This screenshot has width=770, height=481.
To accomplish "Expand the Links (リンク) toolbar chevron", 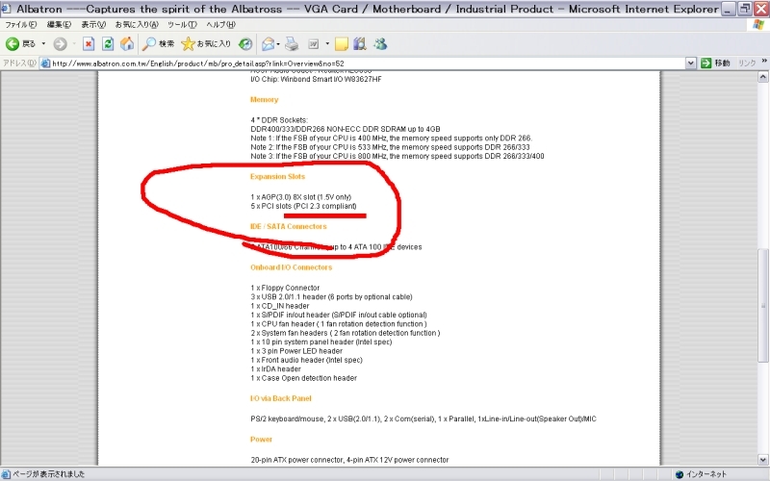I will point(764,61).
